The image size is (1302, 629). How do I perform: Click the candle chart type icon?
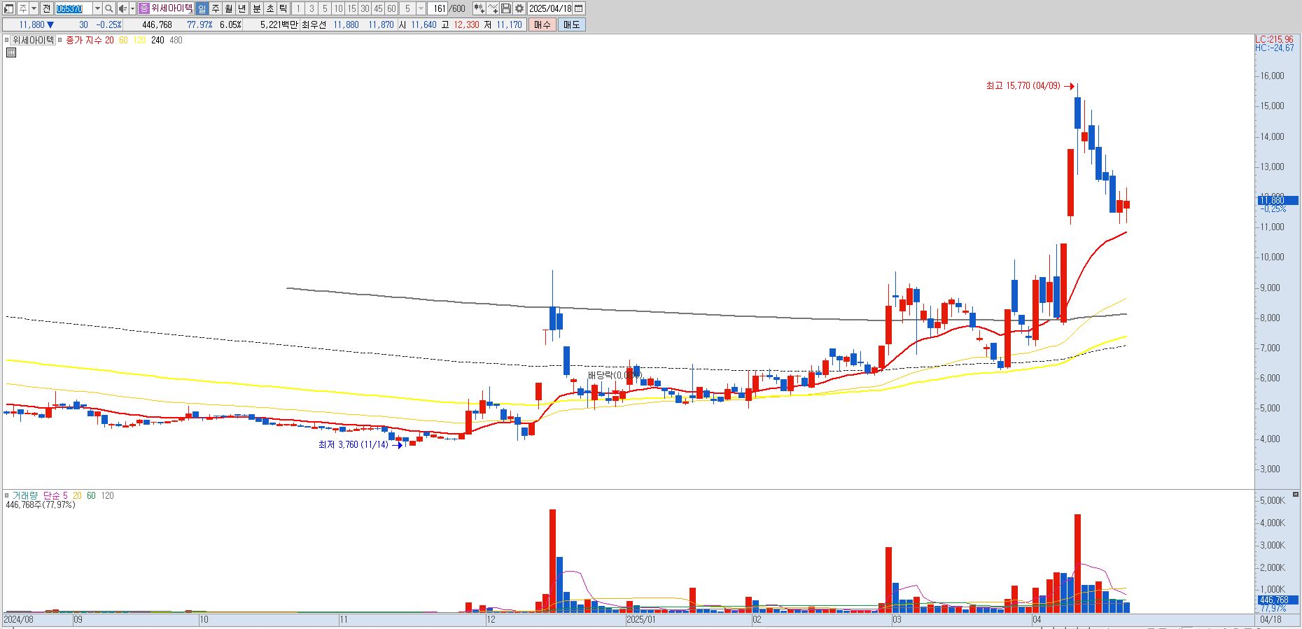pos(479,8)
